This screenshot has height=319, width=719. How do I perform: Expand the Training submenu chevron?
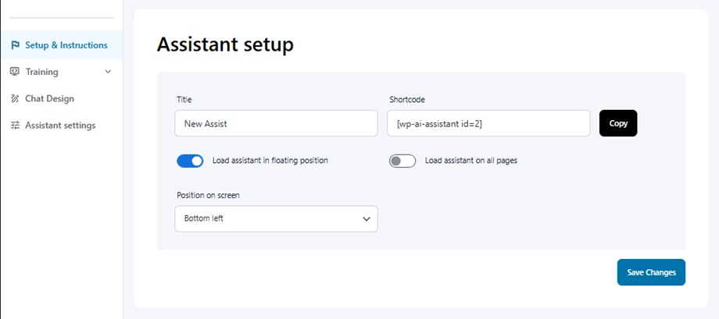point(108,72)
